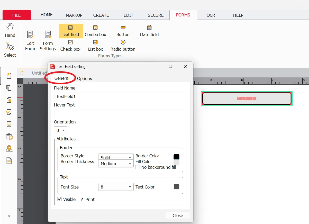Open the FILE menu
Screen dimensions: 309x224
tap(17, 15)
